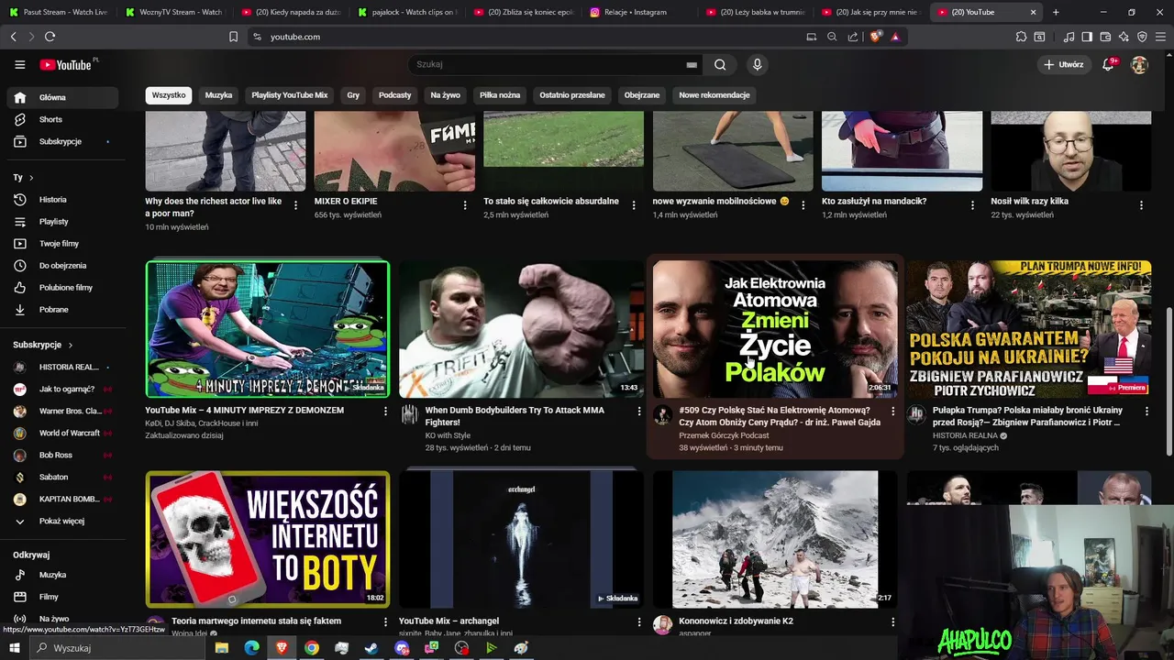
Task: Open the Brave main menu
Action: (x=1160, y=37)
